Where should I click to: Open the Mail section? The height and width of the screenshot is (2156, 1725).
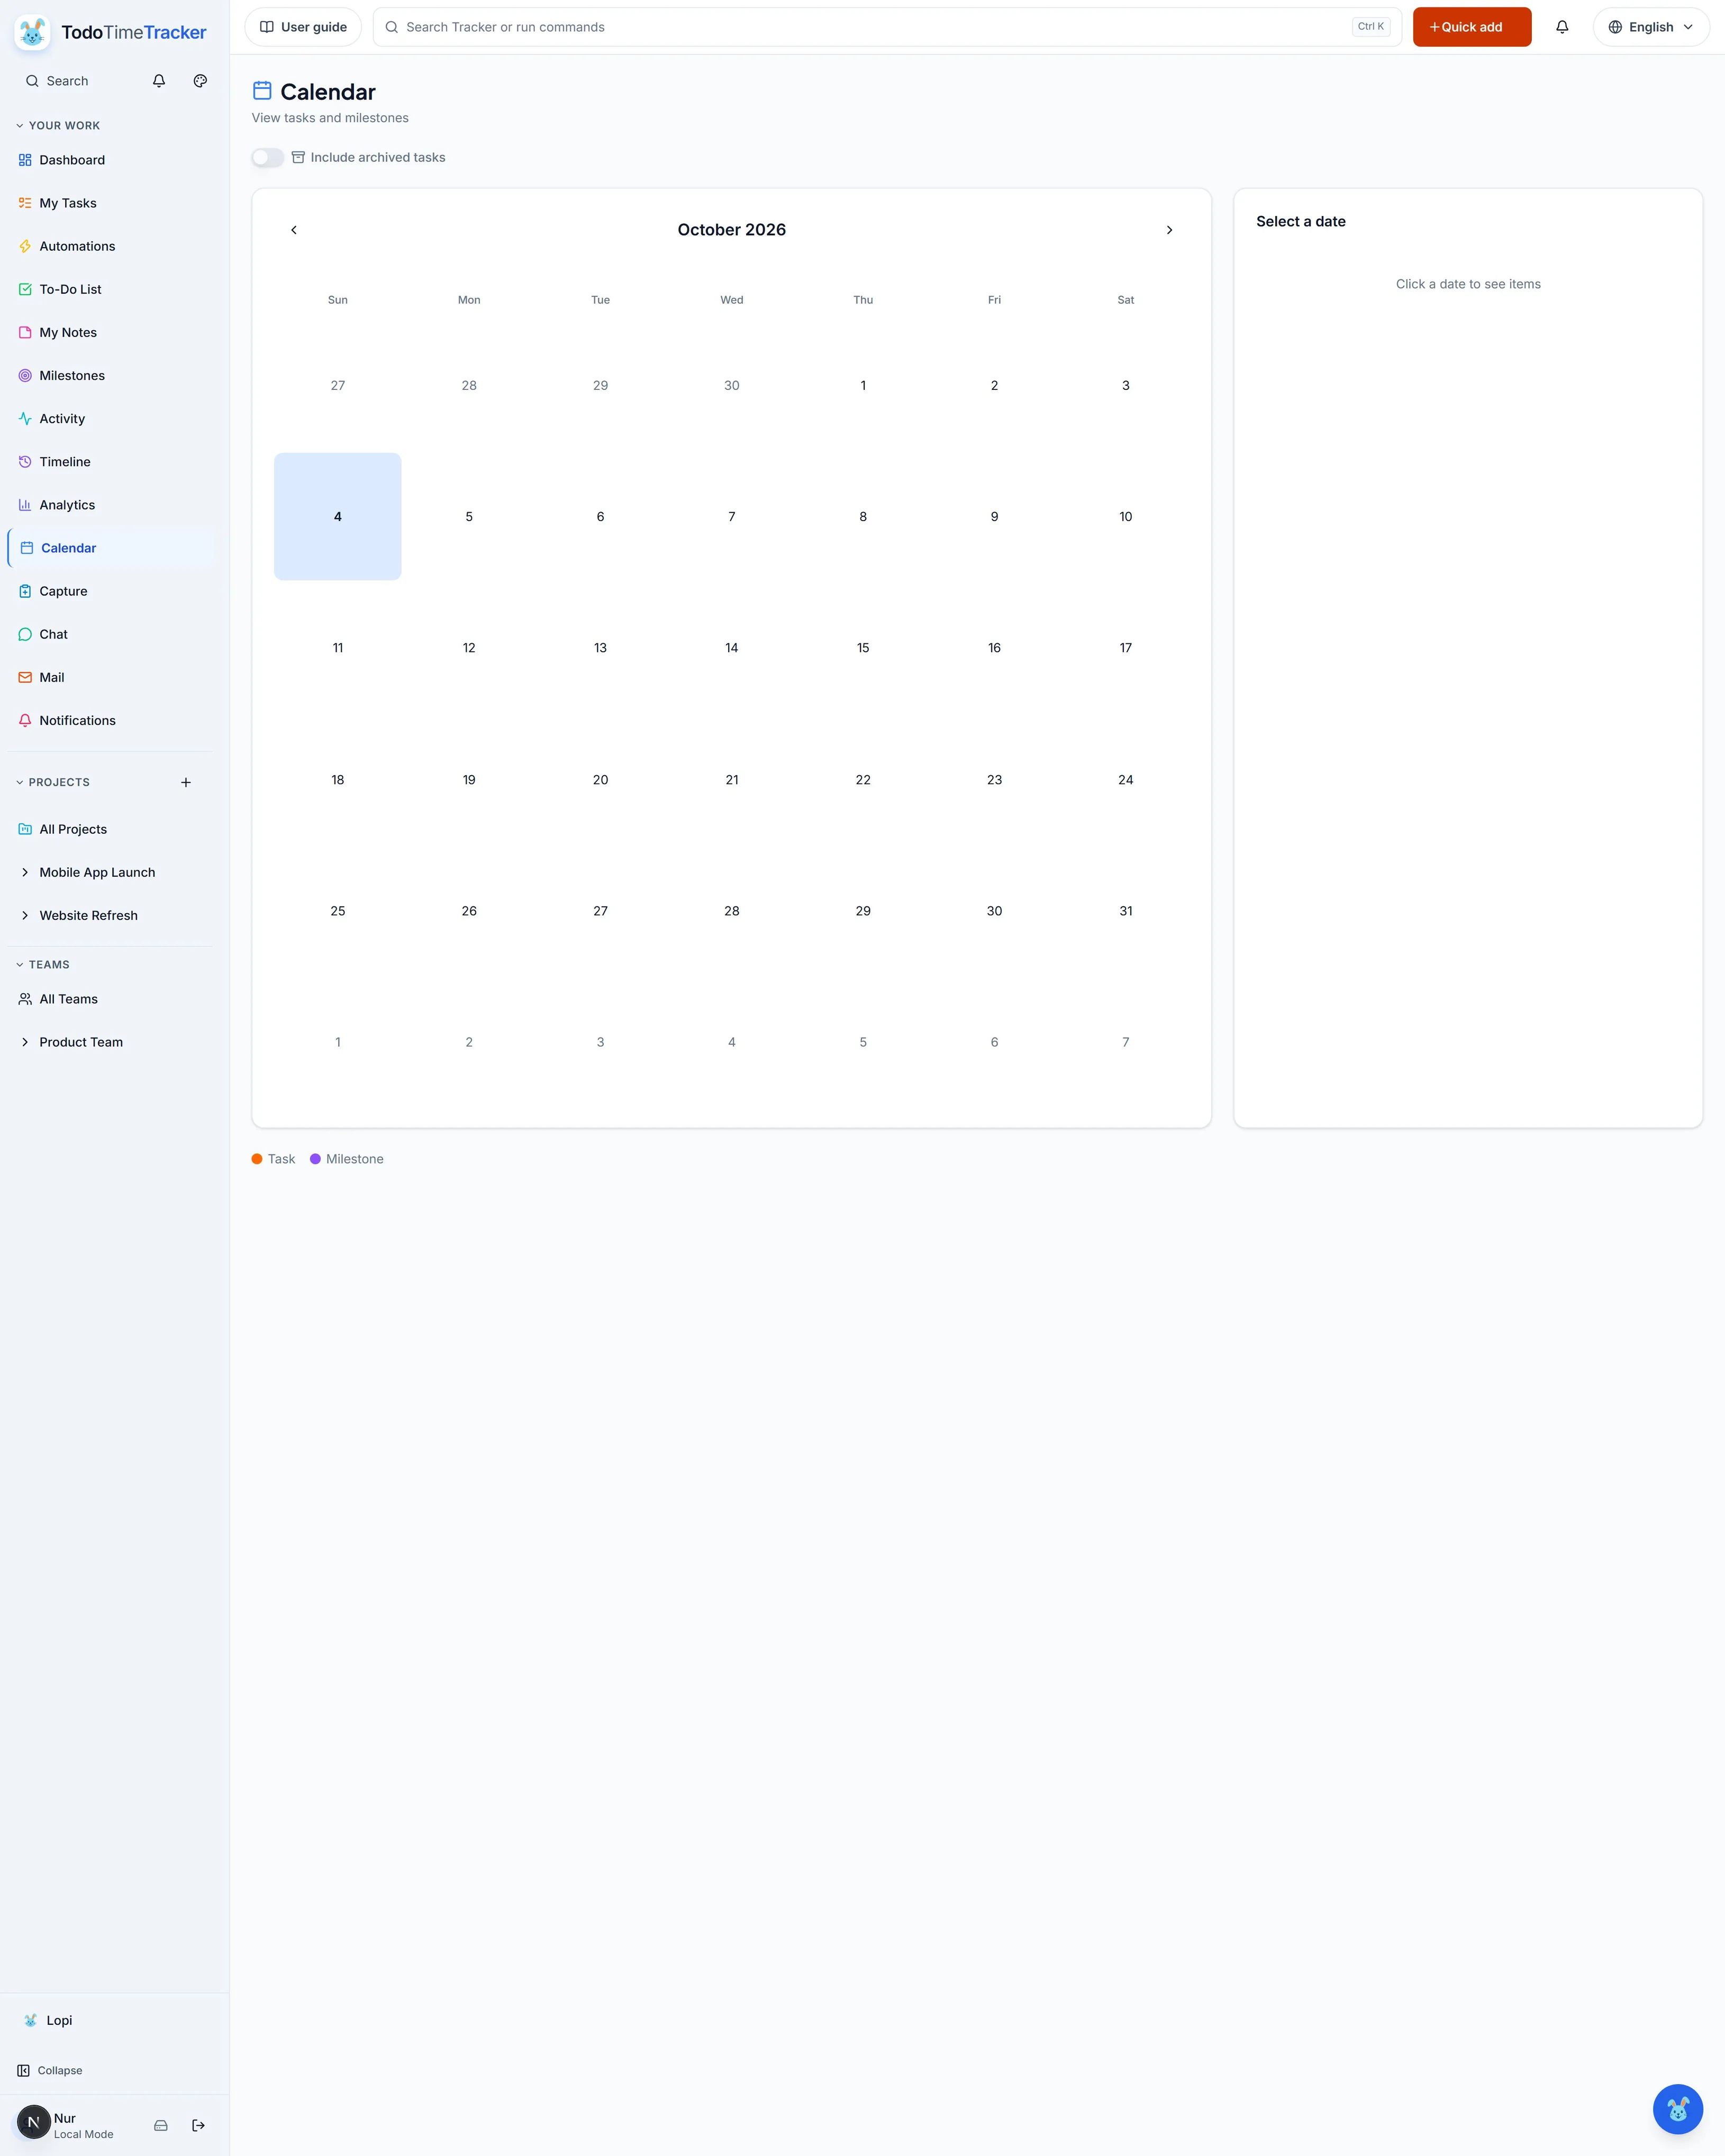(x=111, y=677)
